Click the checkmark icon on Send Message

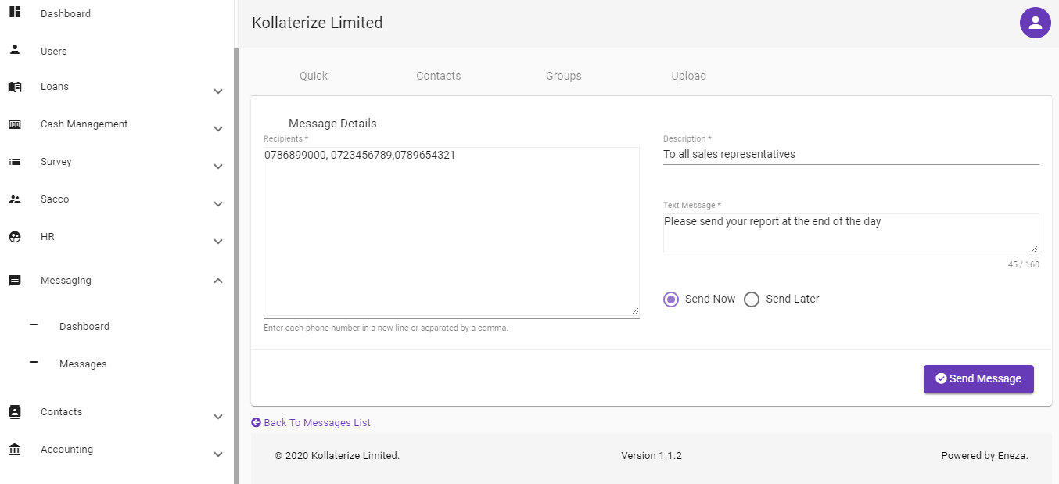(x=942, y=378)
